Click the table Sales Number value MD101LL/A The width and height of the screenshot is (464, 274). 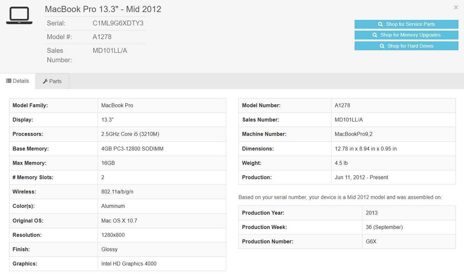[x=348, y=120]
